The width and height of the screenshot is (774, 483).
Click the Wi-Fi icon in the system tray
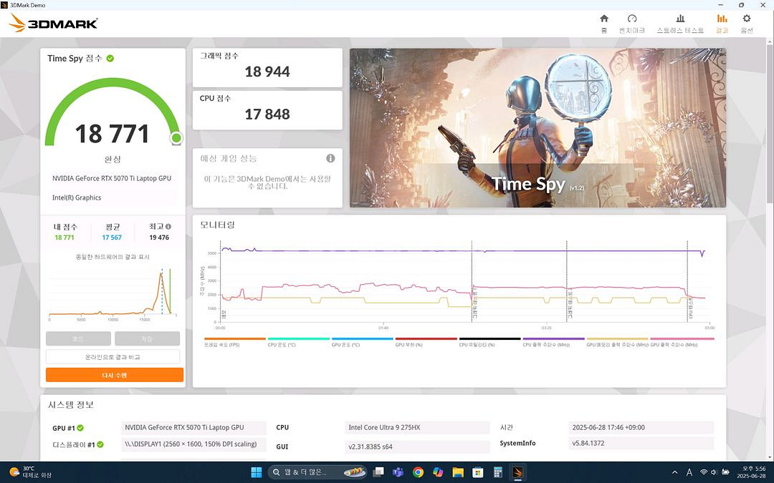[704, 472]
